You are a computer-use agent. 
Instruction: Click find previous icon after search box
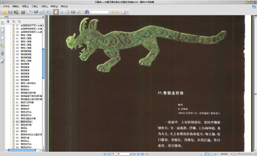coord(112,12)
